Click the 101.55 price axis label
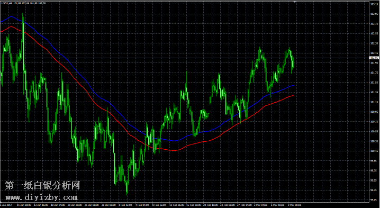 (374, 83)
